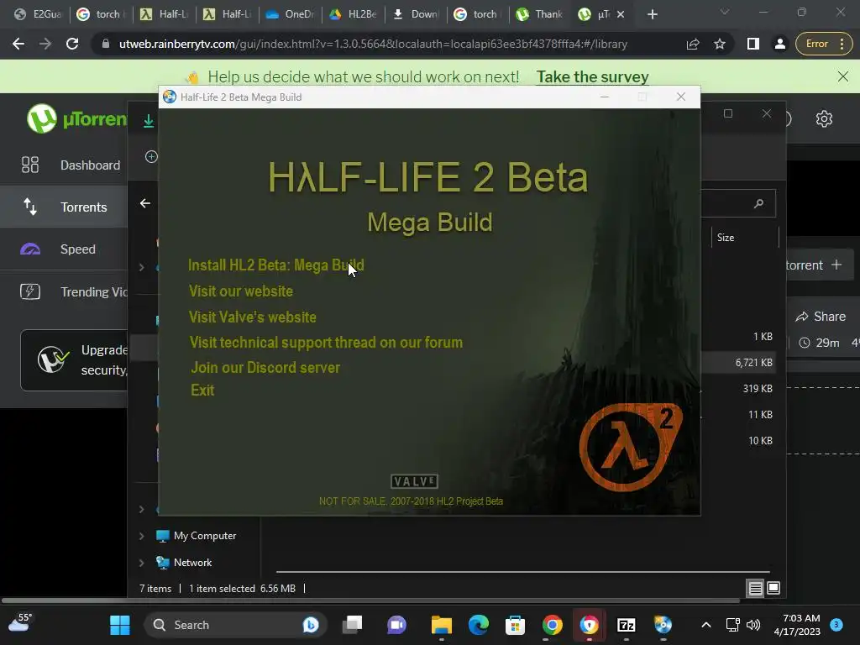Image resolution: width=860 pixels, height=645 pixels.
Task: Switch to the Thank uTorrent tab
Action: pyautogui.click(x=540, y=14)
